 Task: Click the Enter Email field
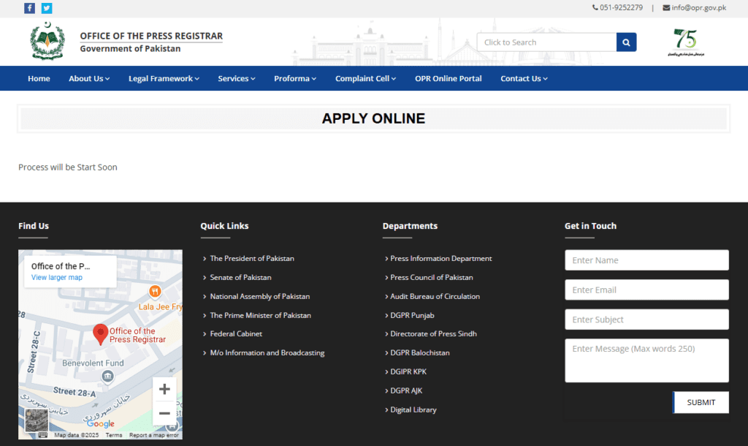coord(647,290)
